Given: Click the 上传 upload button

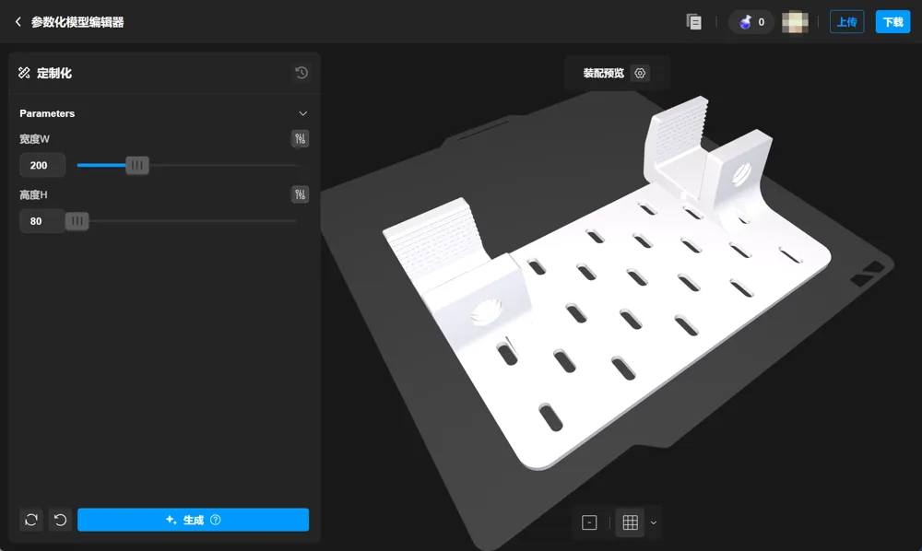Looking at the screenshot, I should point(846,22).
